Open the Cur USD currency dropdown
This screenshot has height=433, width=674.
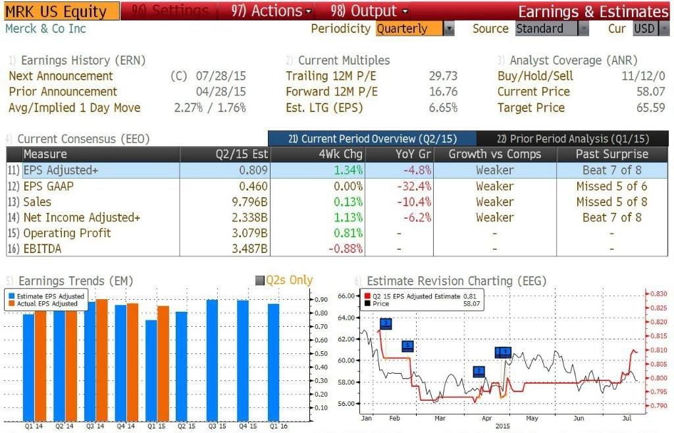point(651,29)
